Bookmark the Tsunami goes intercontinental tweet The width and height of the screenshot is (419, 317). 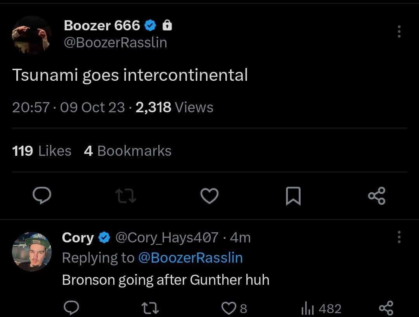(x=293, y=196)
